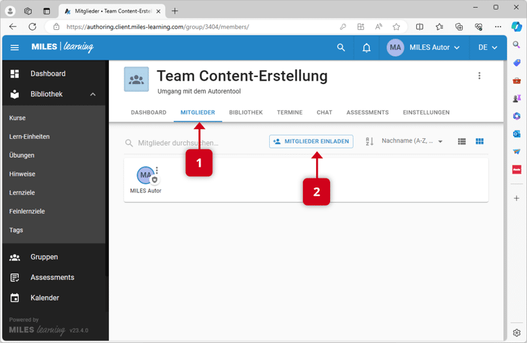This screenshot has height=343, width=527.
Task: Open Assessments in the sidebar
Action: (52, 277)
